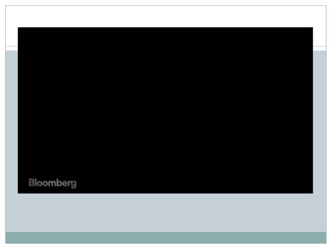This screenshot has width=332, height=249.
Task: Click the gray strip right of the video
Action: pos(320,122)
